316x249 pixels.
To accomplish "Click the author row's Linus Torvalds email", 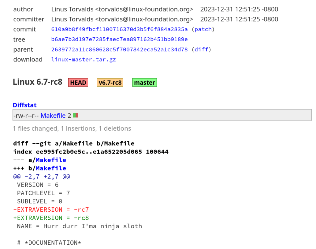I will click(145, 9).
